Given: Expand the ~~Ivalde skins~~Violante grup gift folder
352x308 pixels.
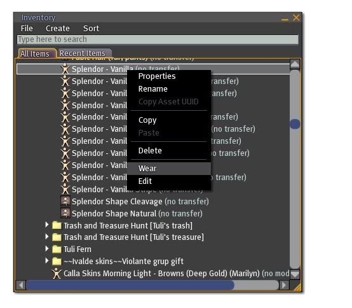Looking at the screenshot, I should pos(46,261).
